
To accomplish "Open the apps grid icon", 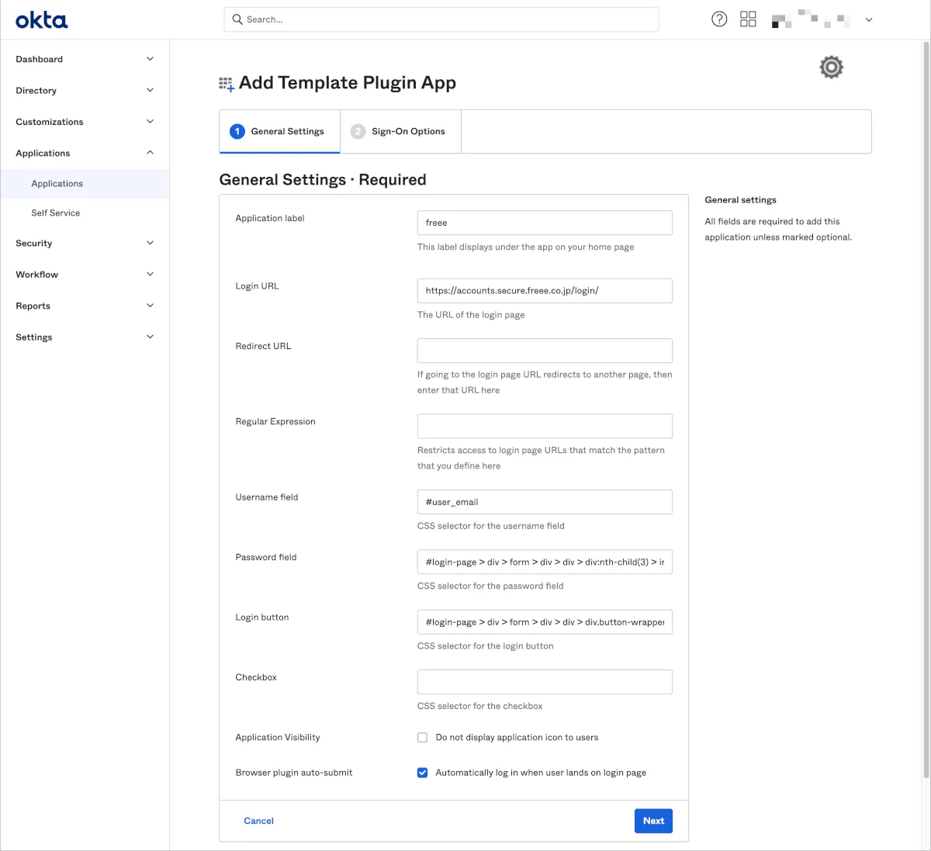I will click(x=748, y=19).
